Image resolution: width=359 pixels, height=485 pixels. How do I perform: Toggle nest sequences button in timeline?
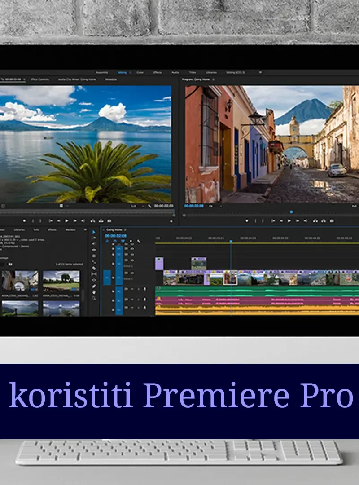(x=107, y=241)
